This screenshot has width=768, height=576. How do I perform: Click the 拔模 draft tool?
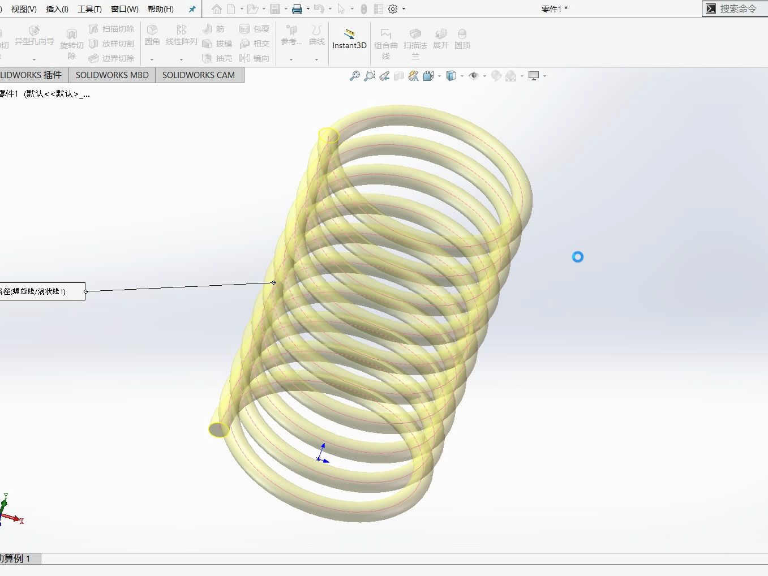coord(217,44)
